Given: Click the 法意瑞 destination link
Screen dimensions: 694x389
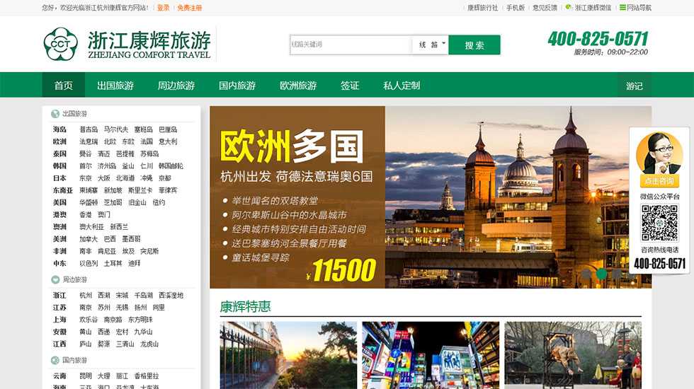Looking at the screenshot, I should click(89, 141).
